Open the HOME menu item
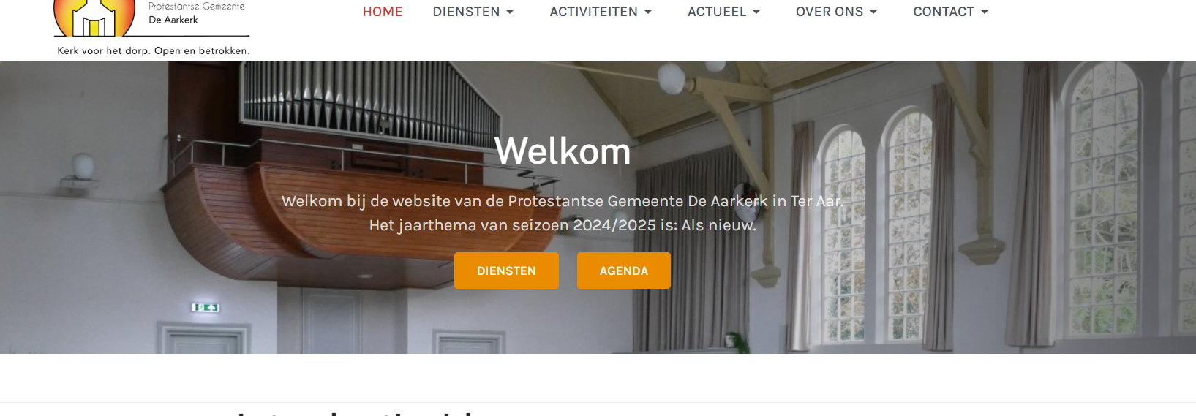Screen dimensions: 1196x416 (x=383, y=12)
